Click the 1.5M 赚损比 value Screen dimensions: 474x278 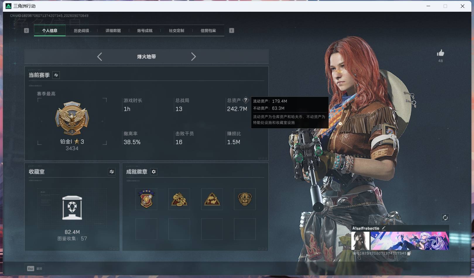point(234,142)
